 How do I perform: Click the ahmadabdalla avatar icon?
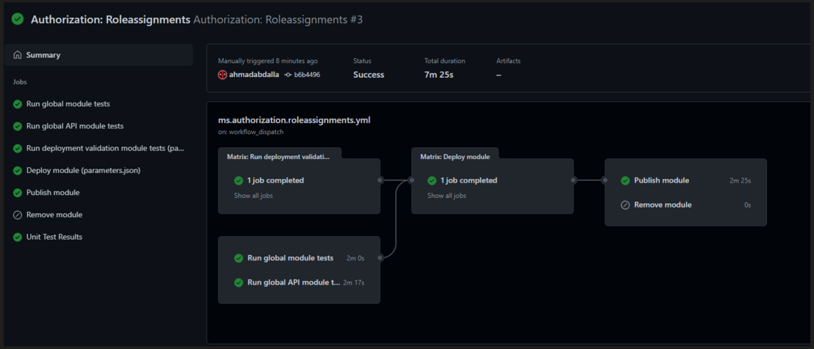(x=222, y=75)
